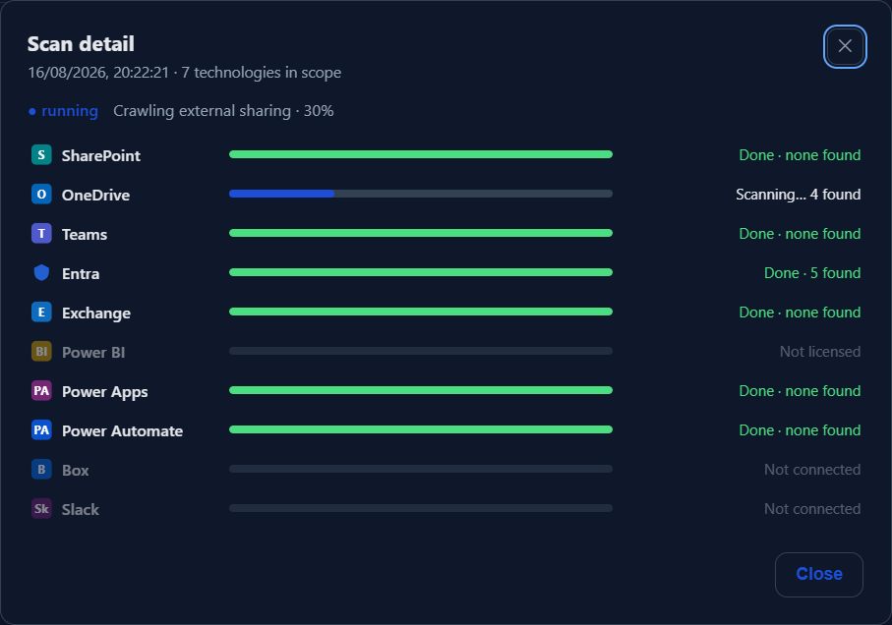The height and width of the screenshot is (625, 892).
Task: Click 'Done · none found' on Power Apps row
Action: pos(800,391)
